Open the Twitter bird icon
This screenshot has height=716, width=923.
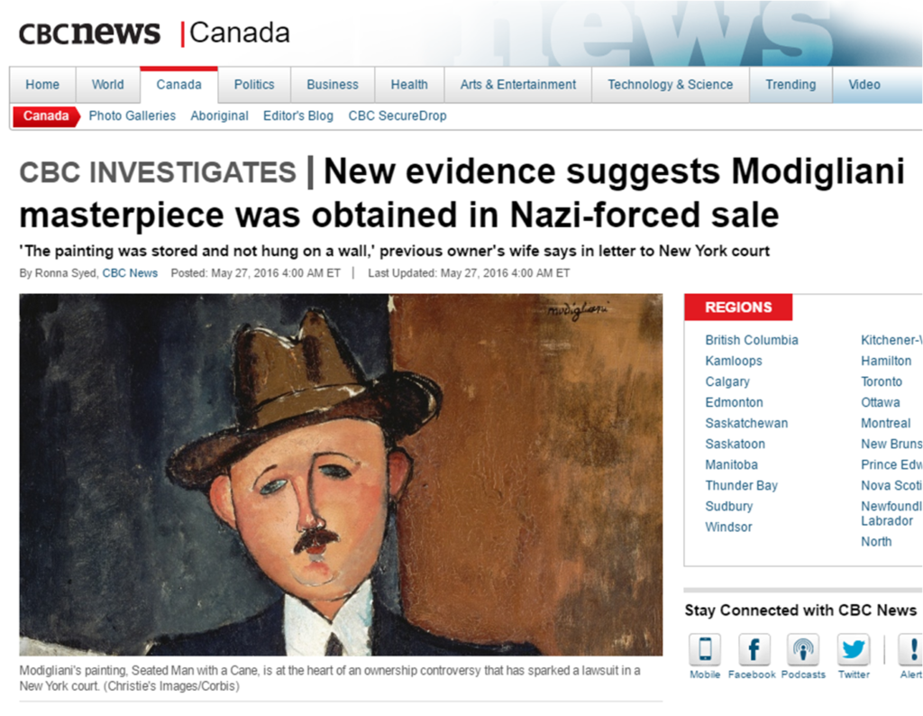(853, 649)
